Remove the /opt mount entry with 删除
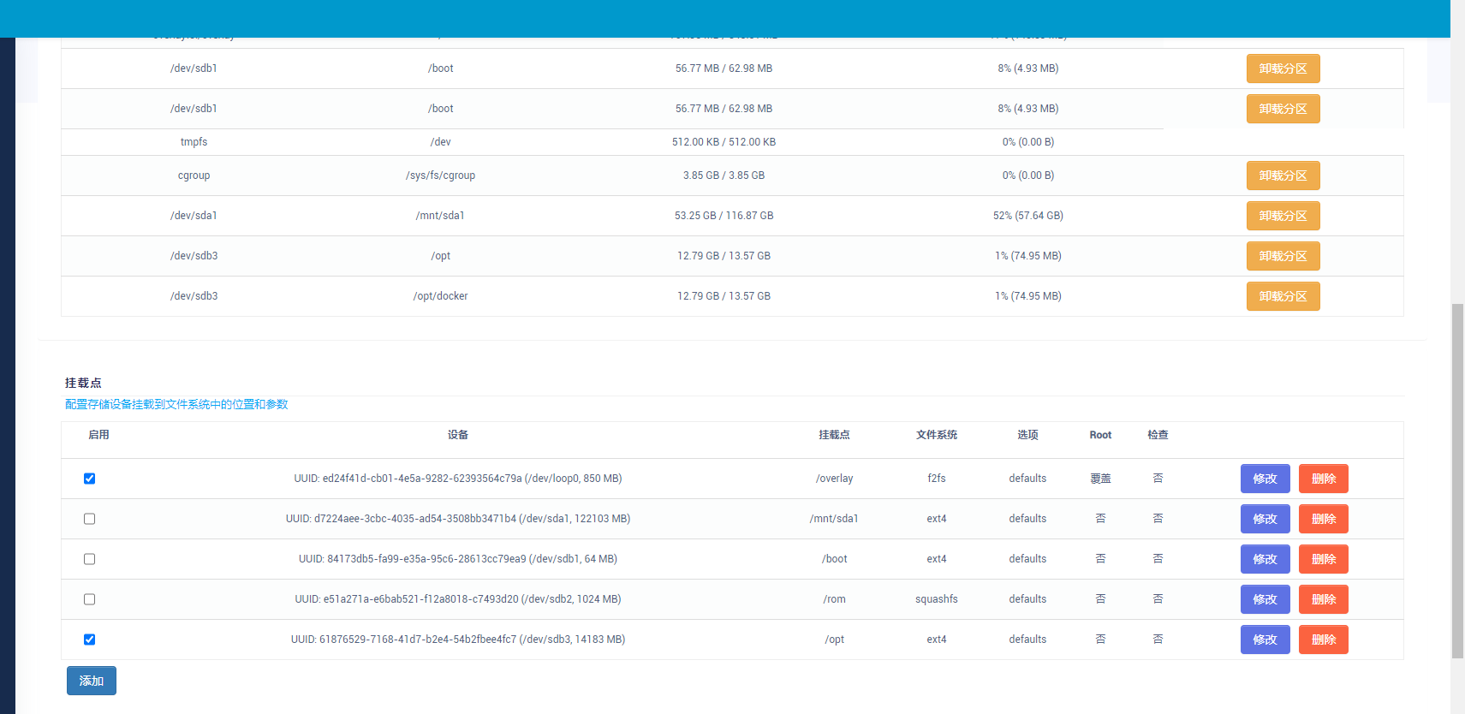This screenshot has height=714, width=1465. 1323,640
